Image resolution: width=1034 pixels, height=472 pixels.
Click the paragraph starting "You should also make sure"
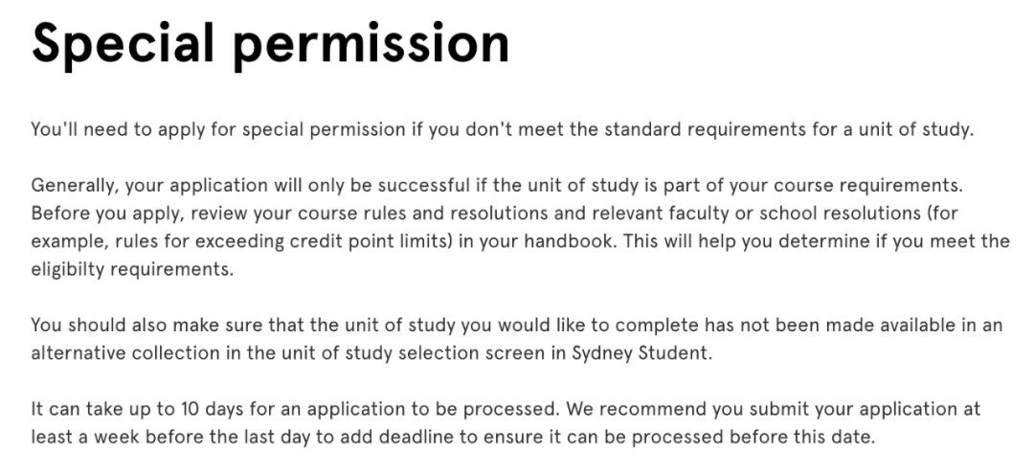pos(517,340)
